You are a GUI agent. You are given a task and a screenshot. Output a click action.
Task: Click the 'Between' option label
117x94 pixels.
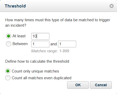click(x=20, y=44)
